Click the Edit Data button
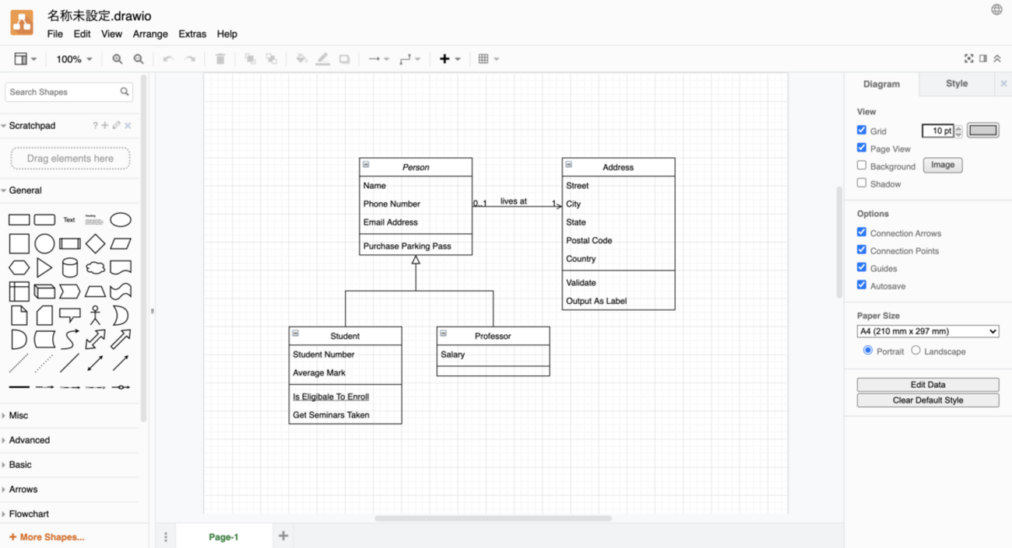This screenshot has height=548, width=1012. 927,385
